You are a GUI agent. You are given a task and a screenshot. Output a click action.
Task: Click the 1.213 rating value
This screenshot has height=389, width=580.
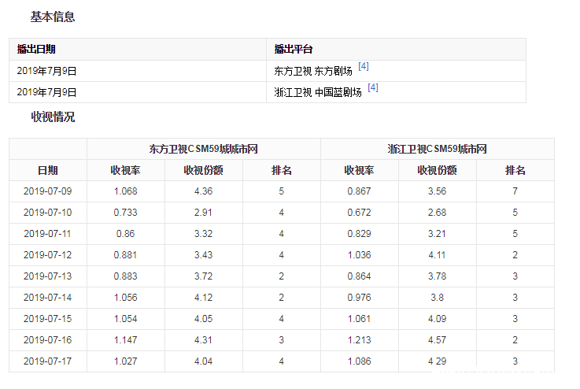coord(359,340)
